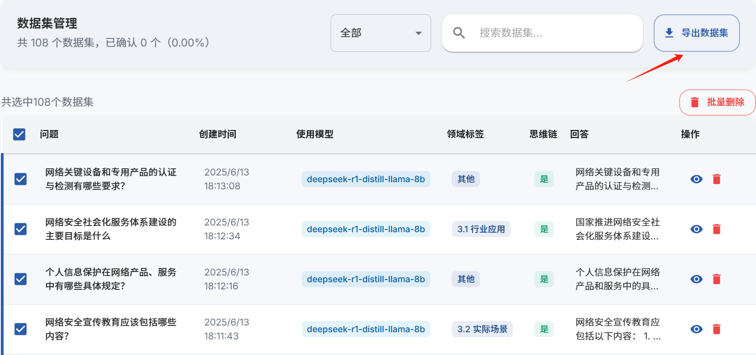Screen dimensions: 756x355
Task: Click the 数据集管理 page title
Action: tap(47, 23)
